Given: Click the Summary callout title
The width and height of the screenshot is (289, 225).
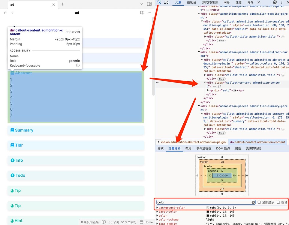Looking at the screenshot, I should coord(24,130).
